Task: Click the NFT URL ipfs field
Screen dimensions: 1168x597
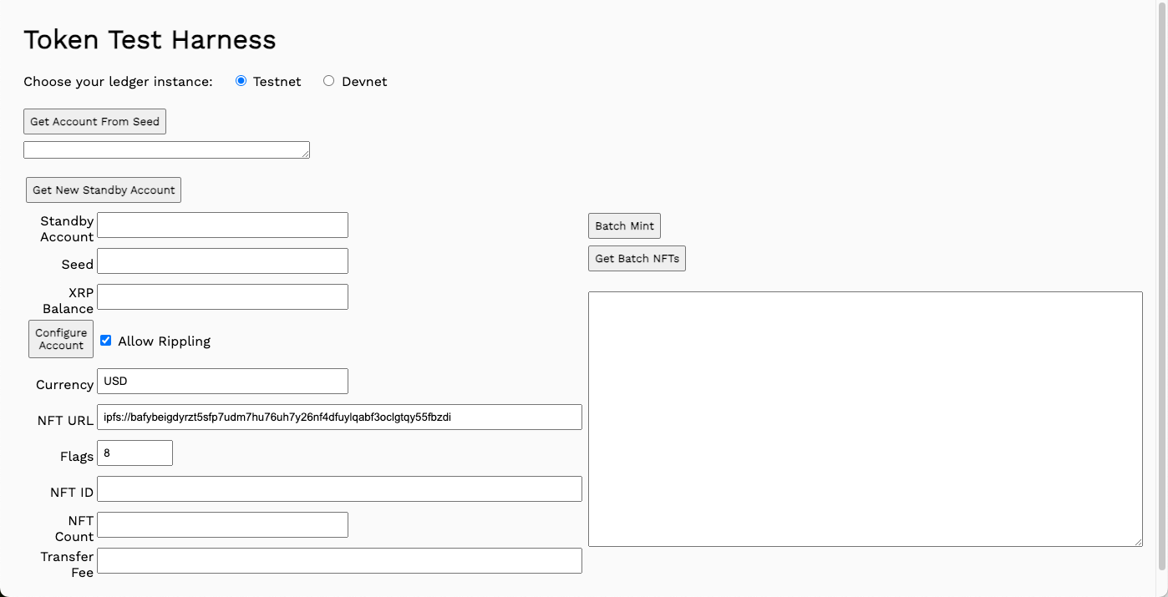Action: [x=339, y=417]
